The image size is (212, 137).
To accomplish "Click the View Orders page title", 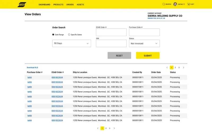I will pyautogui.click(x=33, y=14).
